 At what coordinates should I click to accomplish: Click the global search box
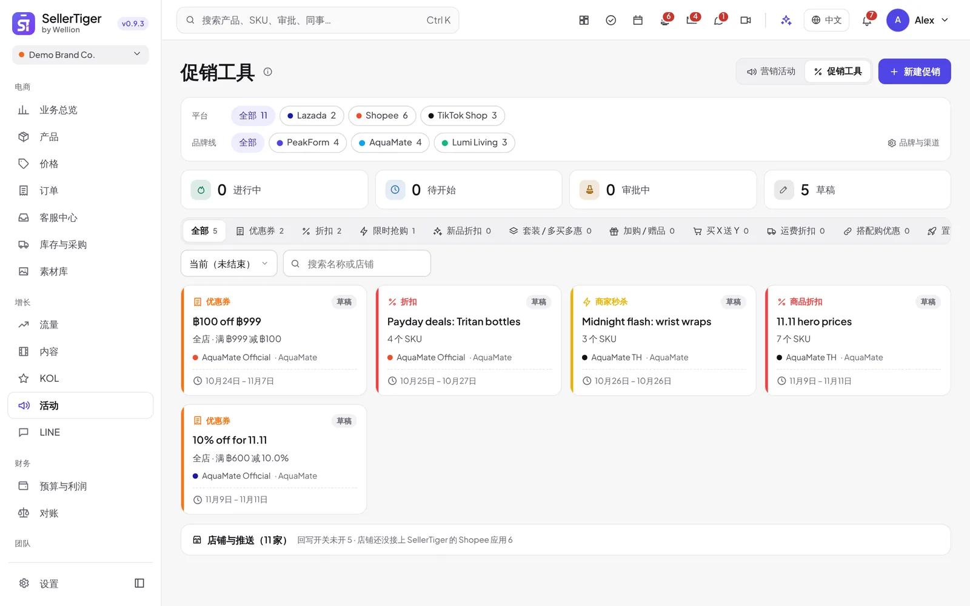[x=318, y=20]
